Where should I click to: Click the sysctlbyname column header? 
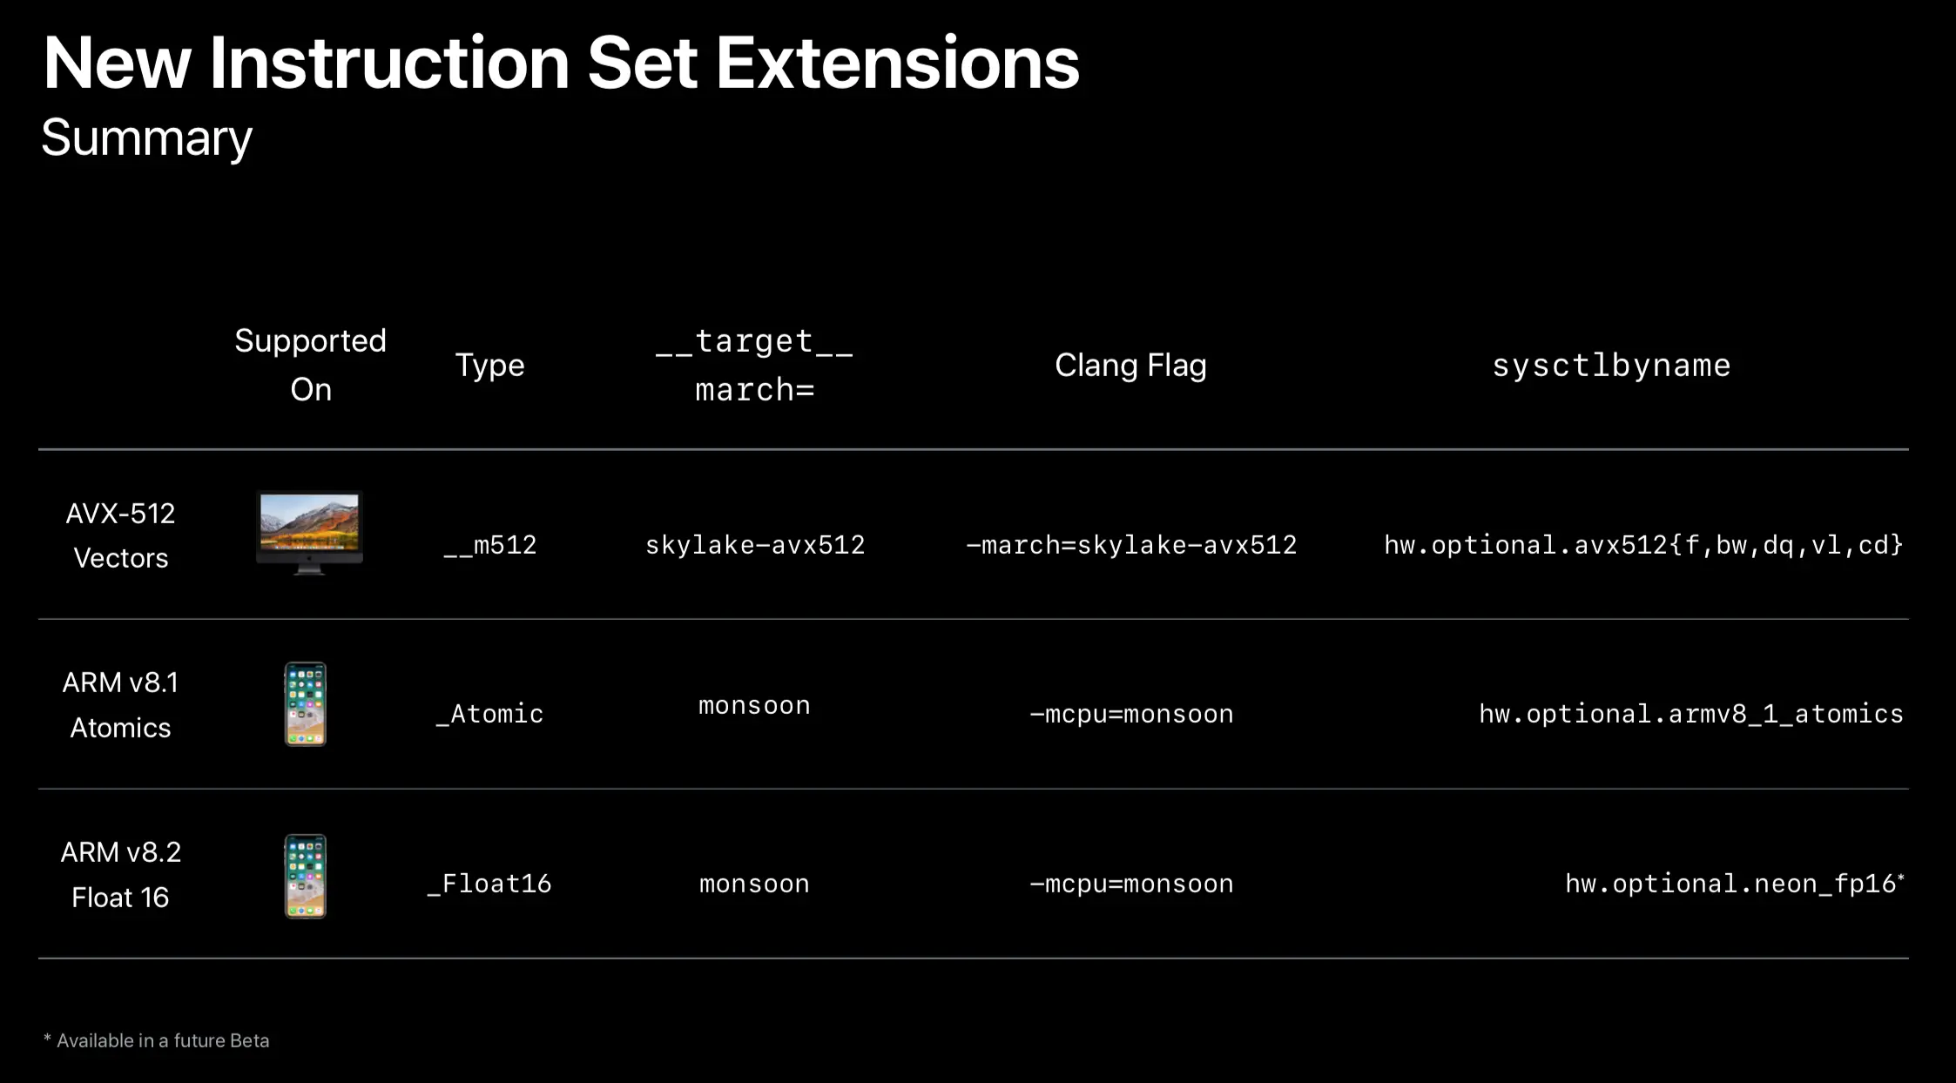click(1611, 366)
